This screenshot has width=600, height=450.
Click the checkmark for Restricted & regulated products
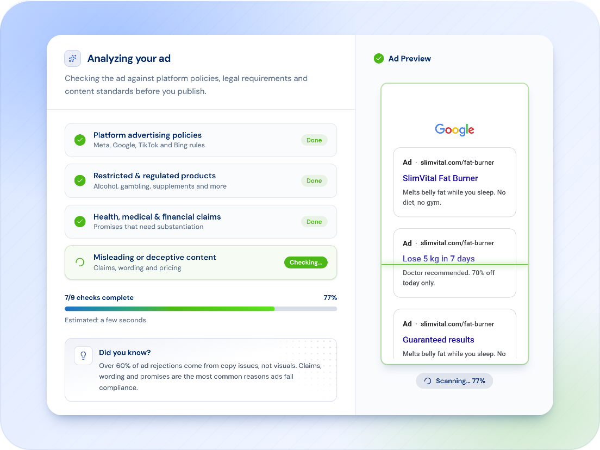point(80,180)
